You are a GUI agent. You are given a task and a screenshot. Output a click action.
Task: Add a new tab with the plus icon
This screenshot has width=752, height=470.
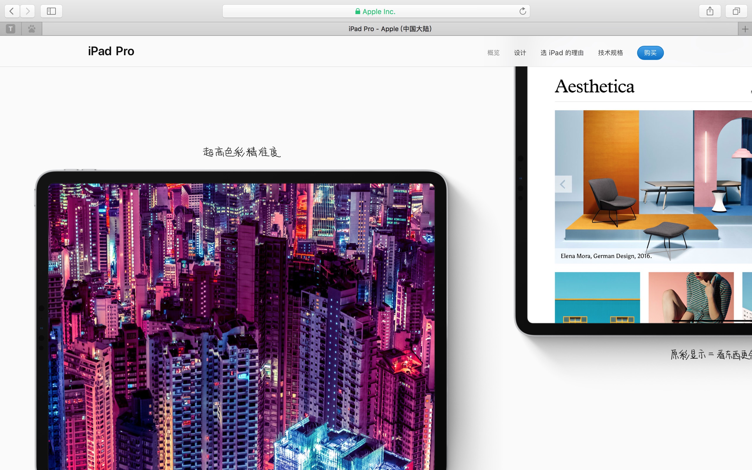[745, 29]
